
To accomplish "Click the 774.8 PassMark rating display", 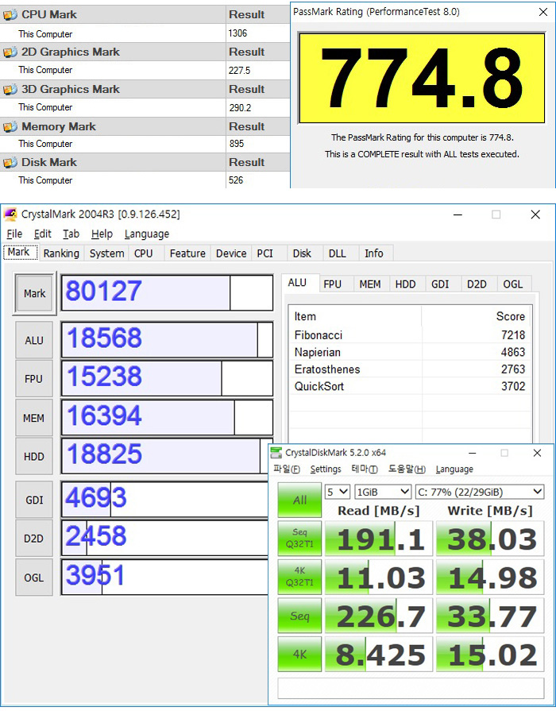I will [x=422, y=78].
